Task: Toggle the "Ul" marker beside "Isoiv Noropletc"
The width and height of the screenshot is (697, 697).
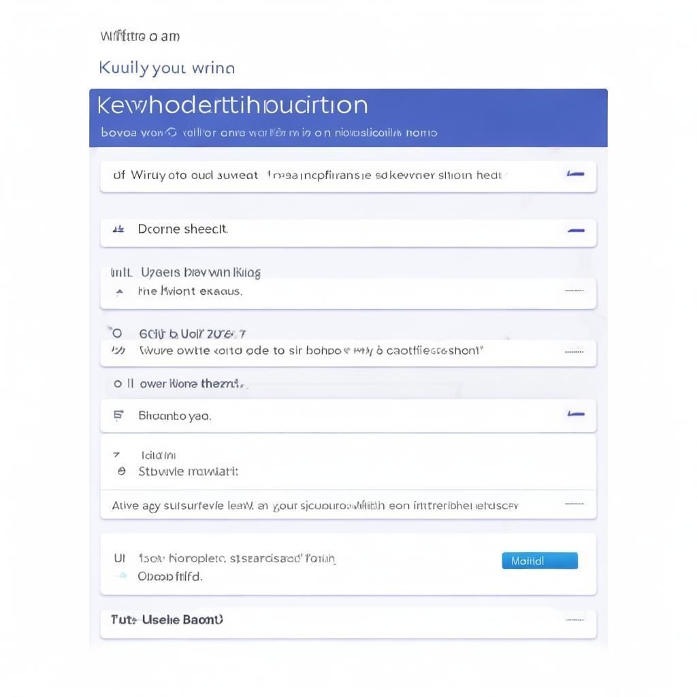Action: (x=120, y=558)
